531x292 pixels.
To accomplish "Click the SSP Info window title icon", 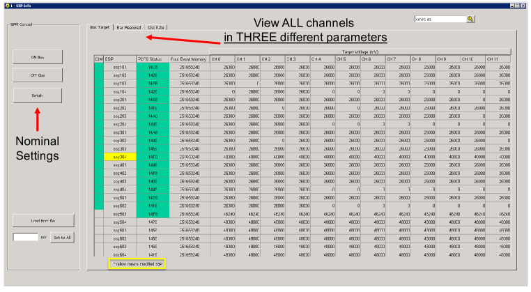I will click(7, 6).
